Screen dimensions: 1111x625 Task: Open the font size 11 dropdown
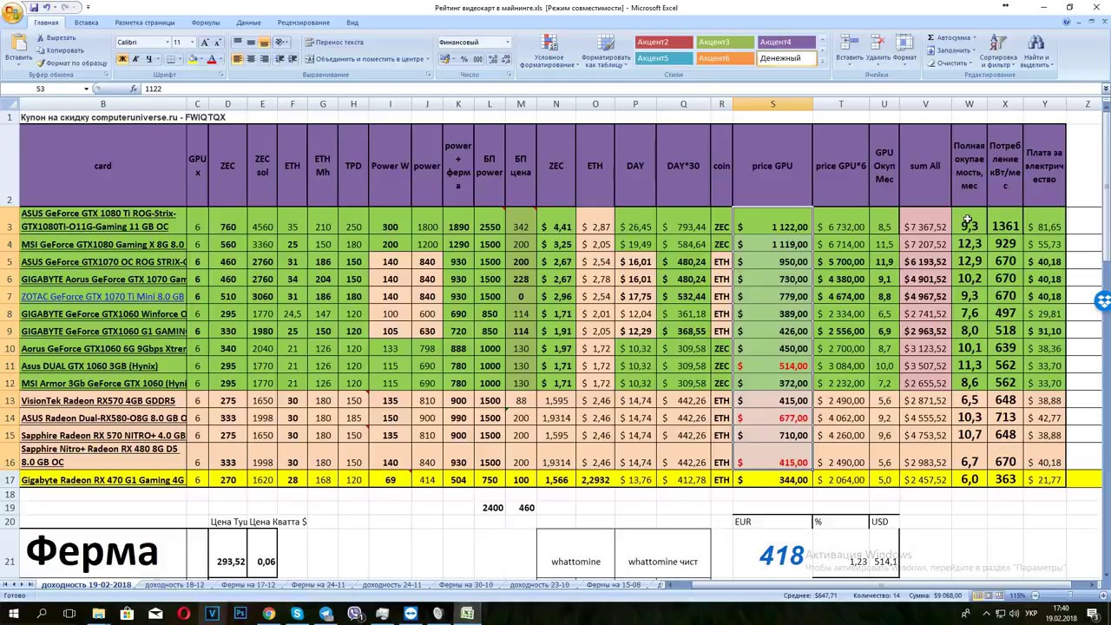pyautogui.click(x=193, y=43)
